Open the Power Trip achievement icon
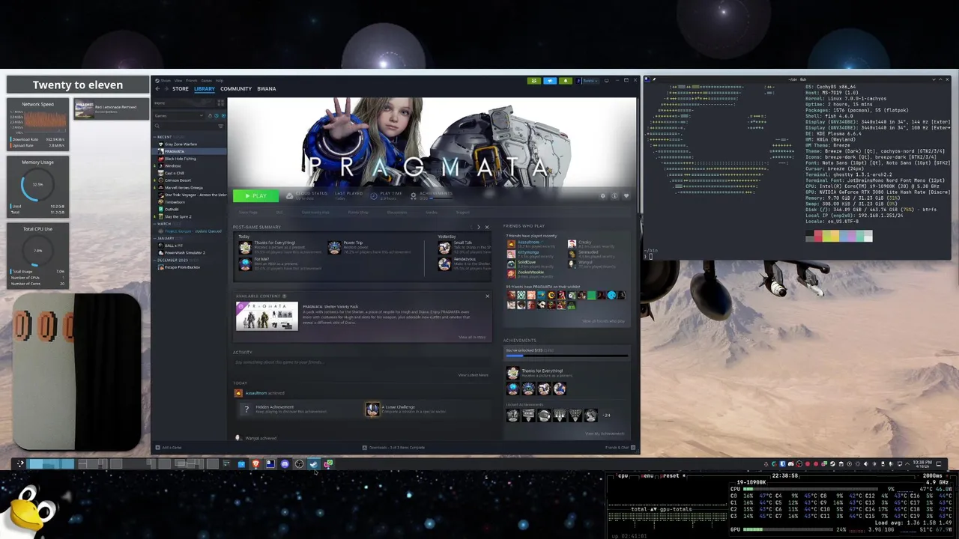 click(x=334, y=247)
